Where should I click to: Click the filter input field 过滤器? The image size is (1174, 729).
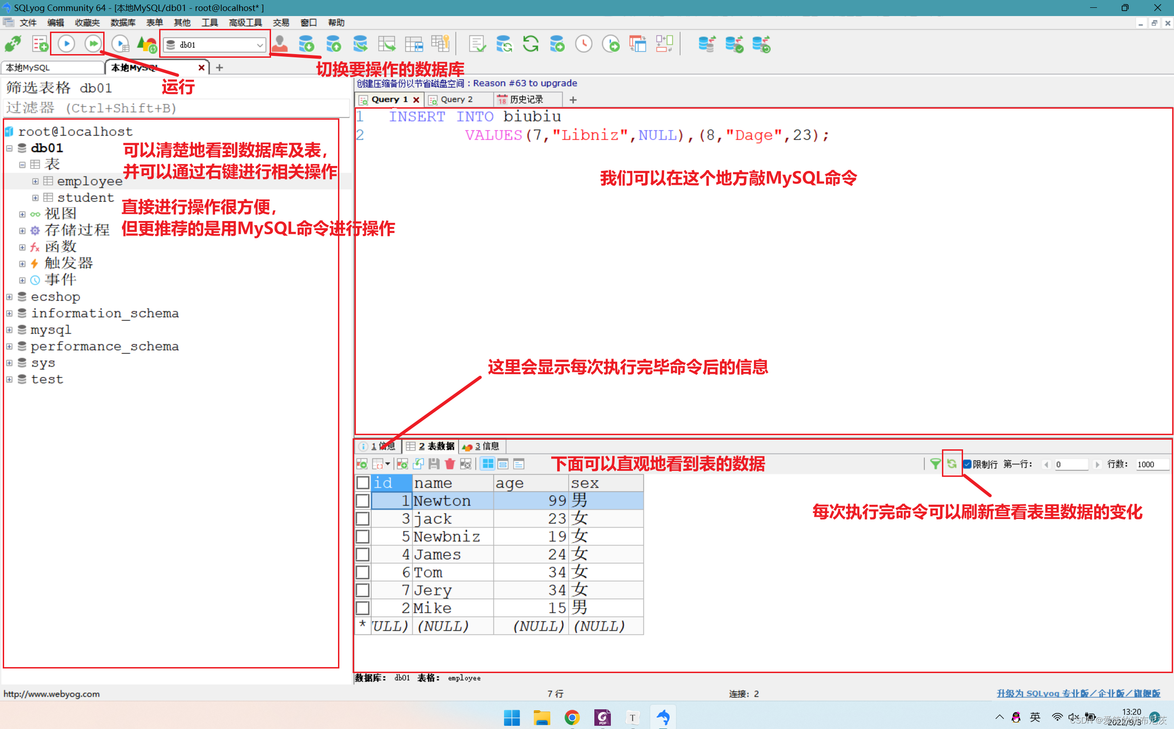177,108
